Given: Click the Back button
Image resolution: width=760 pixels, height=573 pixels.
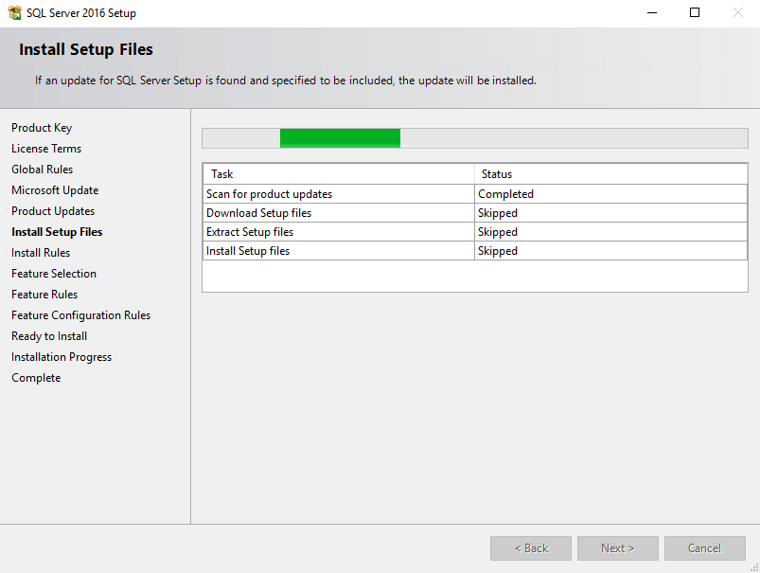Looking at the screenshot, I should tap(531, 548).
